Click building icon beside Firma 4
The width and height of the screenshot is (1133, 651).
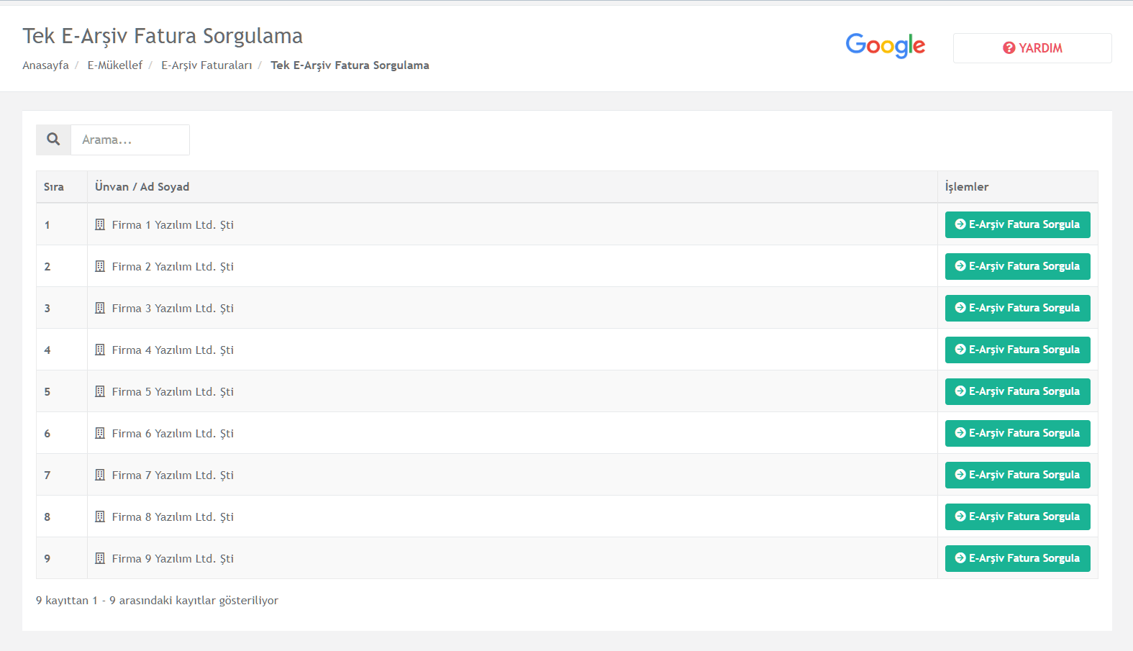(100, 350)
